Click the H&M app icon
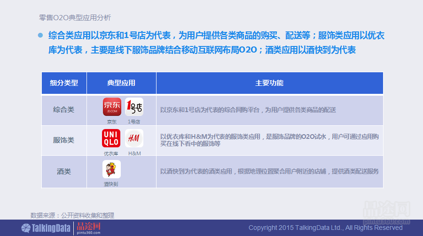The width and height of the screenshot is (423, 236). [x=134, y=138]
